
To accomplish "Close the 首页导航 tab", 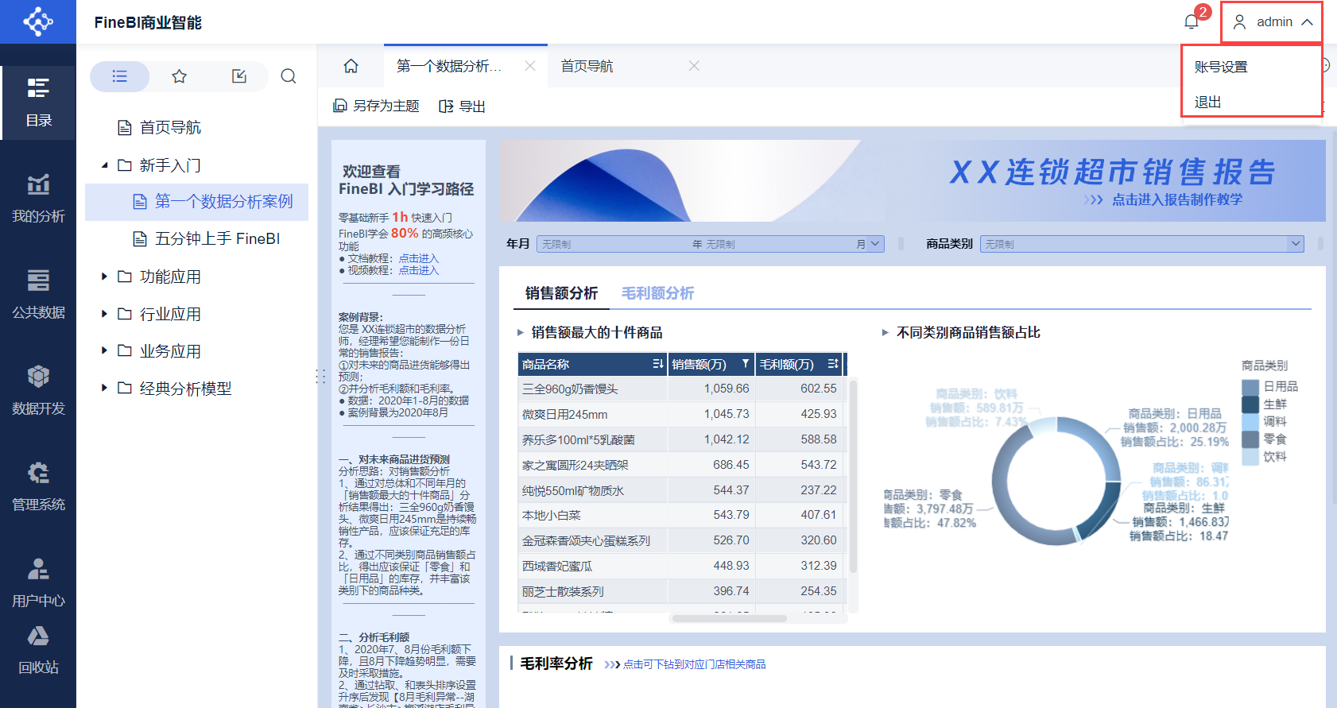I will 694,66.
